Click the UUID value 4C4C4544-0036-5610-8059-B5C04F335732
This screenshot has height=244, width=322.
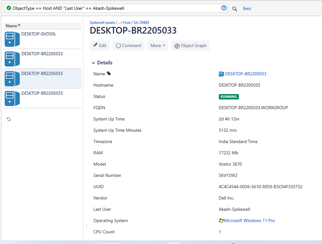pyautogui.click(x=260, y=187)
